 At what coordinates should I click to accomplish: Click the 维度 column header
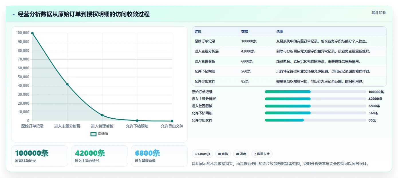pyautogui.click(x=198, y=32)
